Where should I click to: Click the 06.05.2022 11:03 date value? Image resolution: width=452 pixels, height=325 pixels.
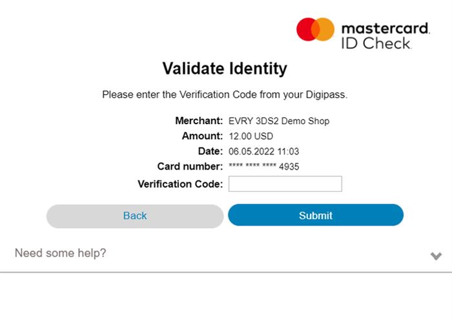263,151
